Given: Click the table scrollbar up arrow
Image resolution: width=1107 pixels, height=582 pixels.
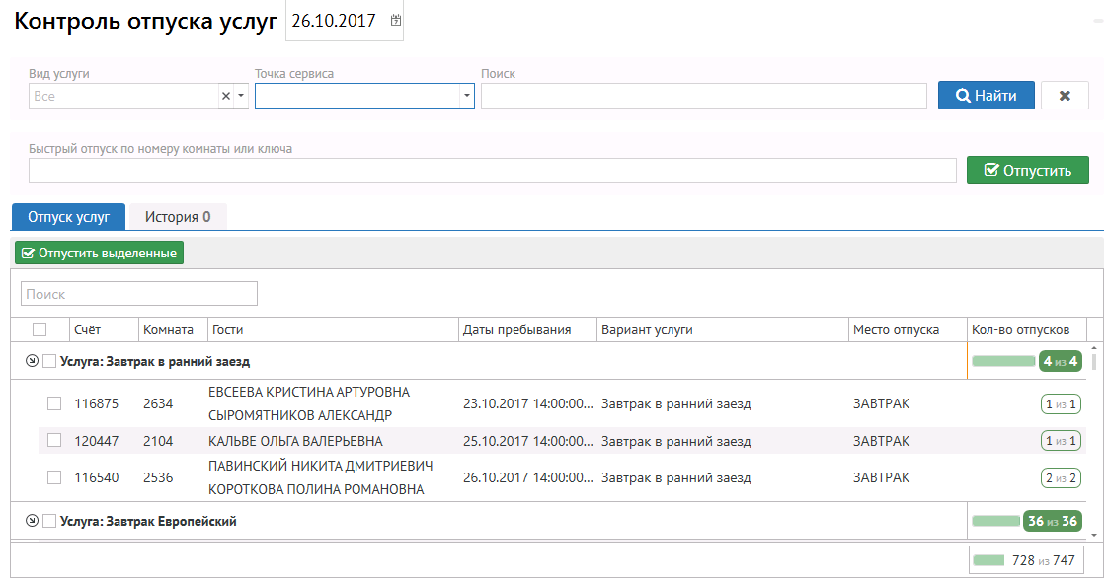Looking at the screenshot, I should pyautogui.click(x=1094, y=348).
